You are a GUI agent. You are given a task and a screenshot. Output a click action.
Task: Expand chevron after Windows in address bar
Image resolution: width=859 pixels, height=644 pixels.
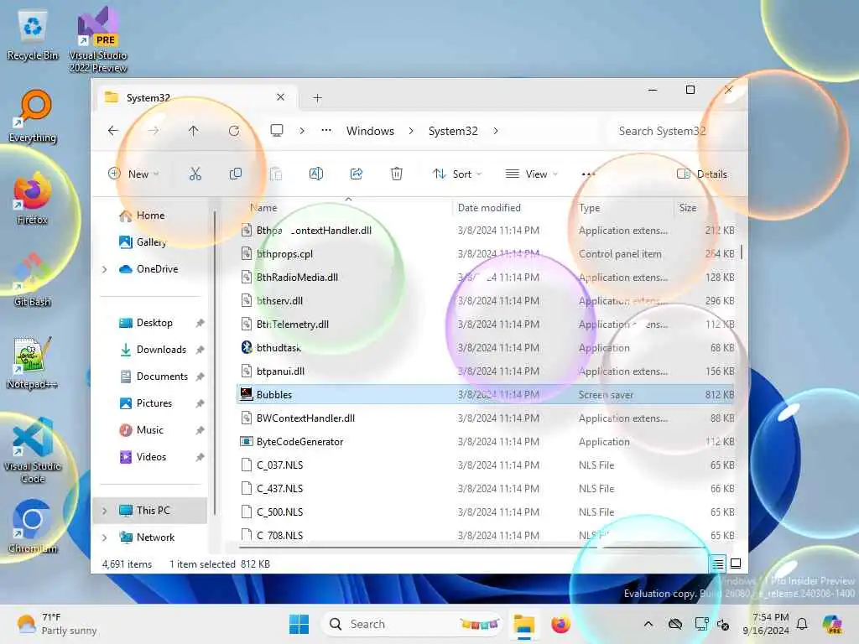click(411, 131)
